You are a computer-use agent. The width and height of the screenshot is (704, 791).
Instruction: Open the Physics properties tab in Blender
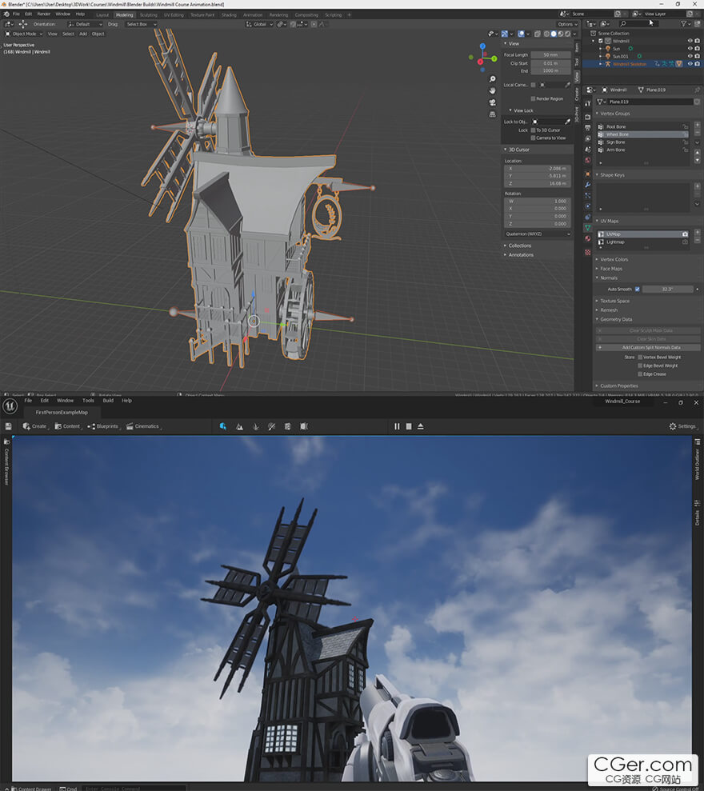point(587,206)
